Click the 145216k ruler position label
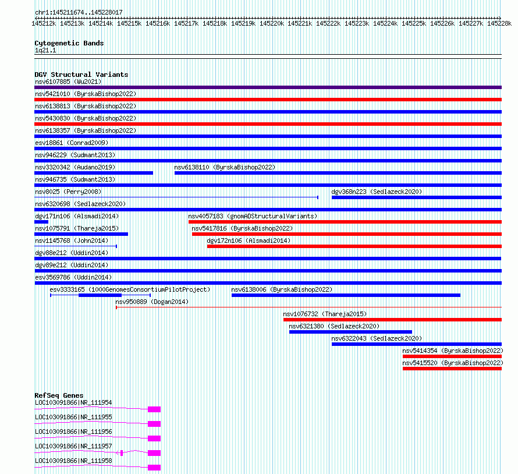Screen dimensions: 518x474 pos(158,23)
